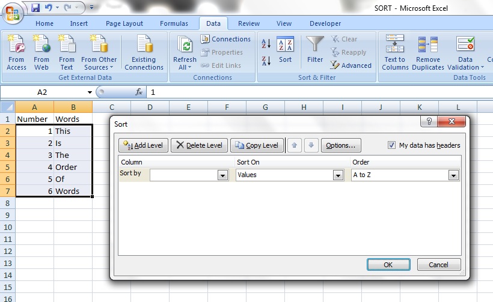Open the Order A to Z dropdown

pyautogui.click(x=453, y=175)
